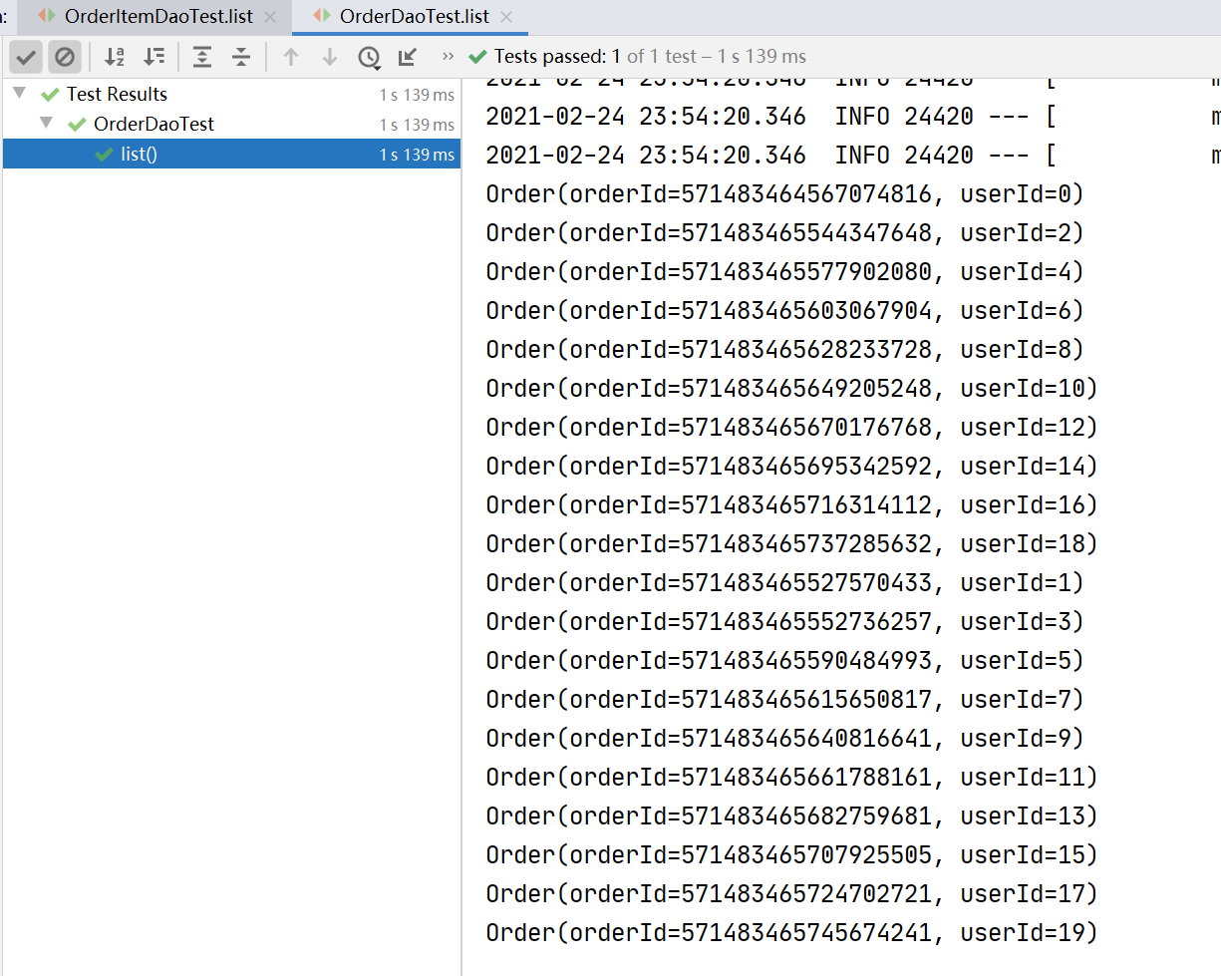Select the list() test item
The width and height of the screenshot is (1221, 976).
(139, 155)
